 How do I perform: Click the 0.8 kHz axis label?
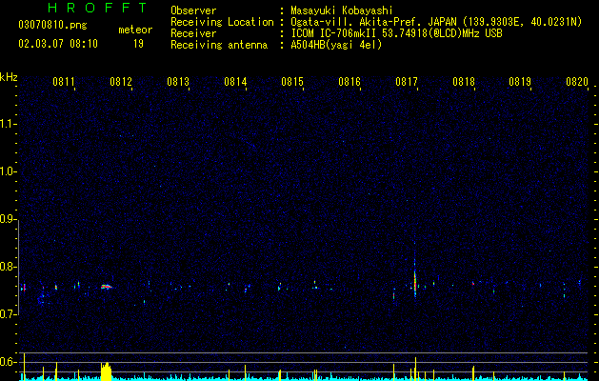pyautogui.click(x=8, y=267)
